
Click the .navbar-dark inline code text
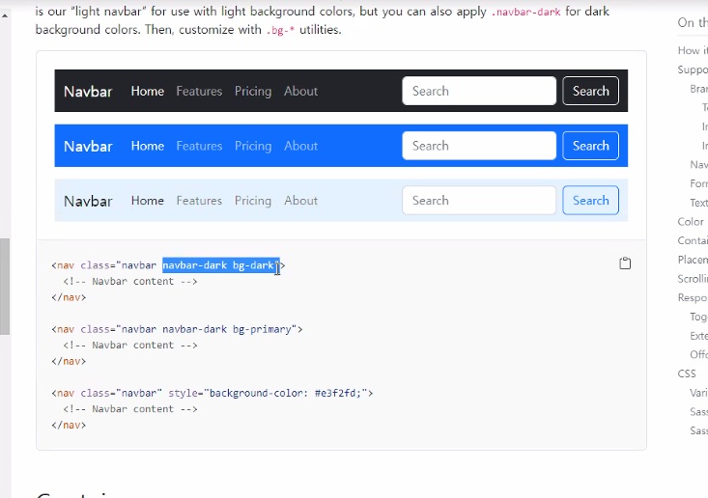pos(526,13)
